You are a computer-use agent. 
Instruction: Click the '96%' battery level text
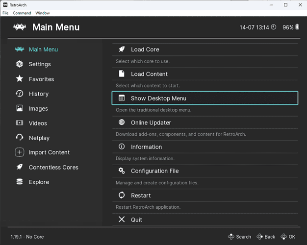[x=288, y=27]
